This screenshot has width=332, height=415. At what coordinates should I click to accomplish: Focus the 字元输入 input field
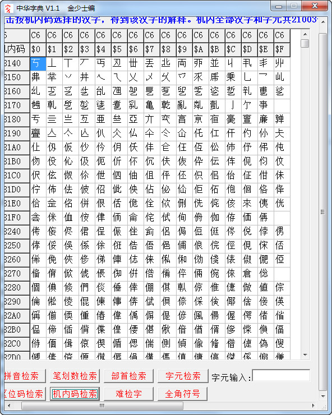coord(281,376)
